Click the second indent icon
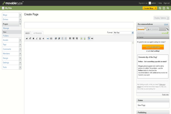 (59, 38)
